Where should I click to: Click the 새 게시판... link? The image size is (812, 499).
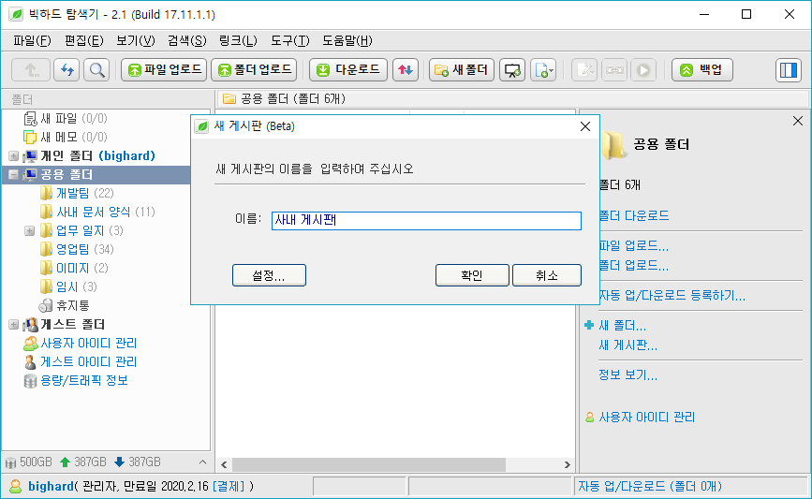tap(628, 345)
